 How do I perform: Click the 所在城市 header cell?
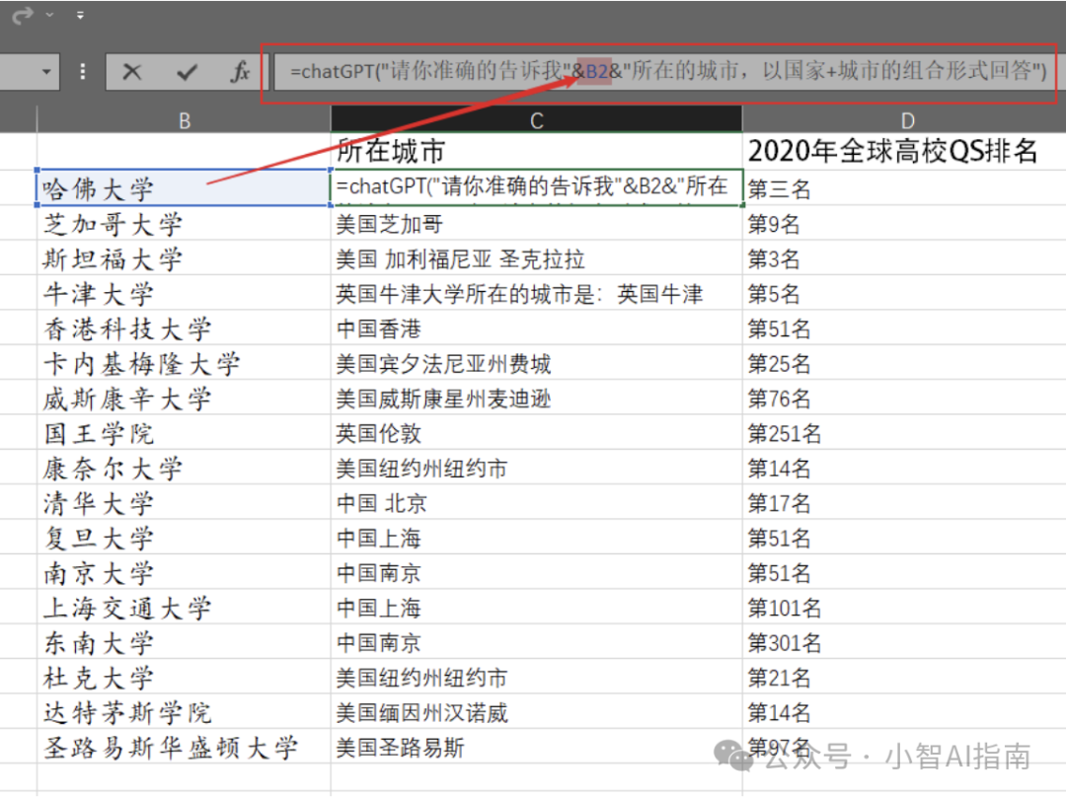tap(536, 151)
